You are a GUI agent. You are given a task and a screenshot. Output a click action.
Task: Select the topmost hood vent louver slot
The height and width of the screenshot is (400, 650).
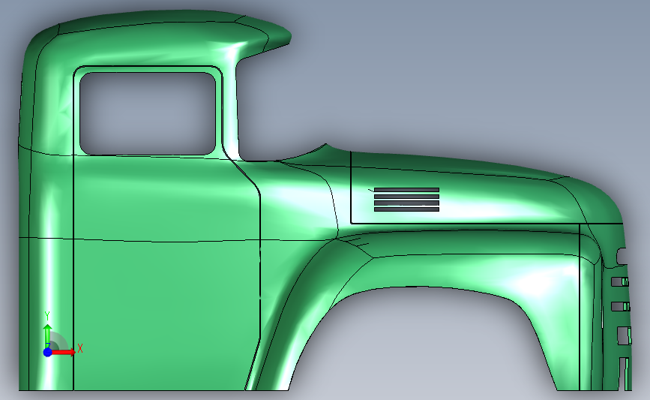pos(406,190)
